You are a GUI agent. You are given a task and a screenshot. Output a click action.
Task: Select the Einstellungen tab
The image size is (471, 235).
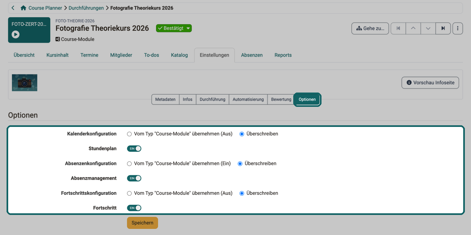tap(215, 55)
